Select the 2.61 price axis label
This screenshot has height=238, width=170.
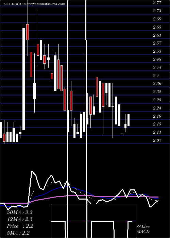point(157,35)
